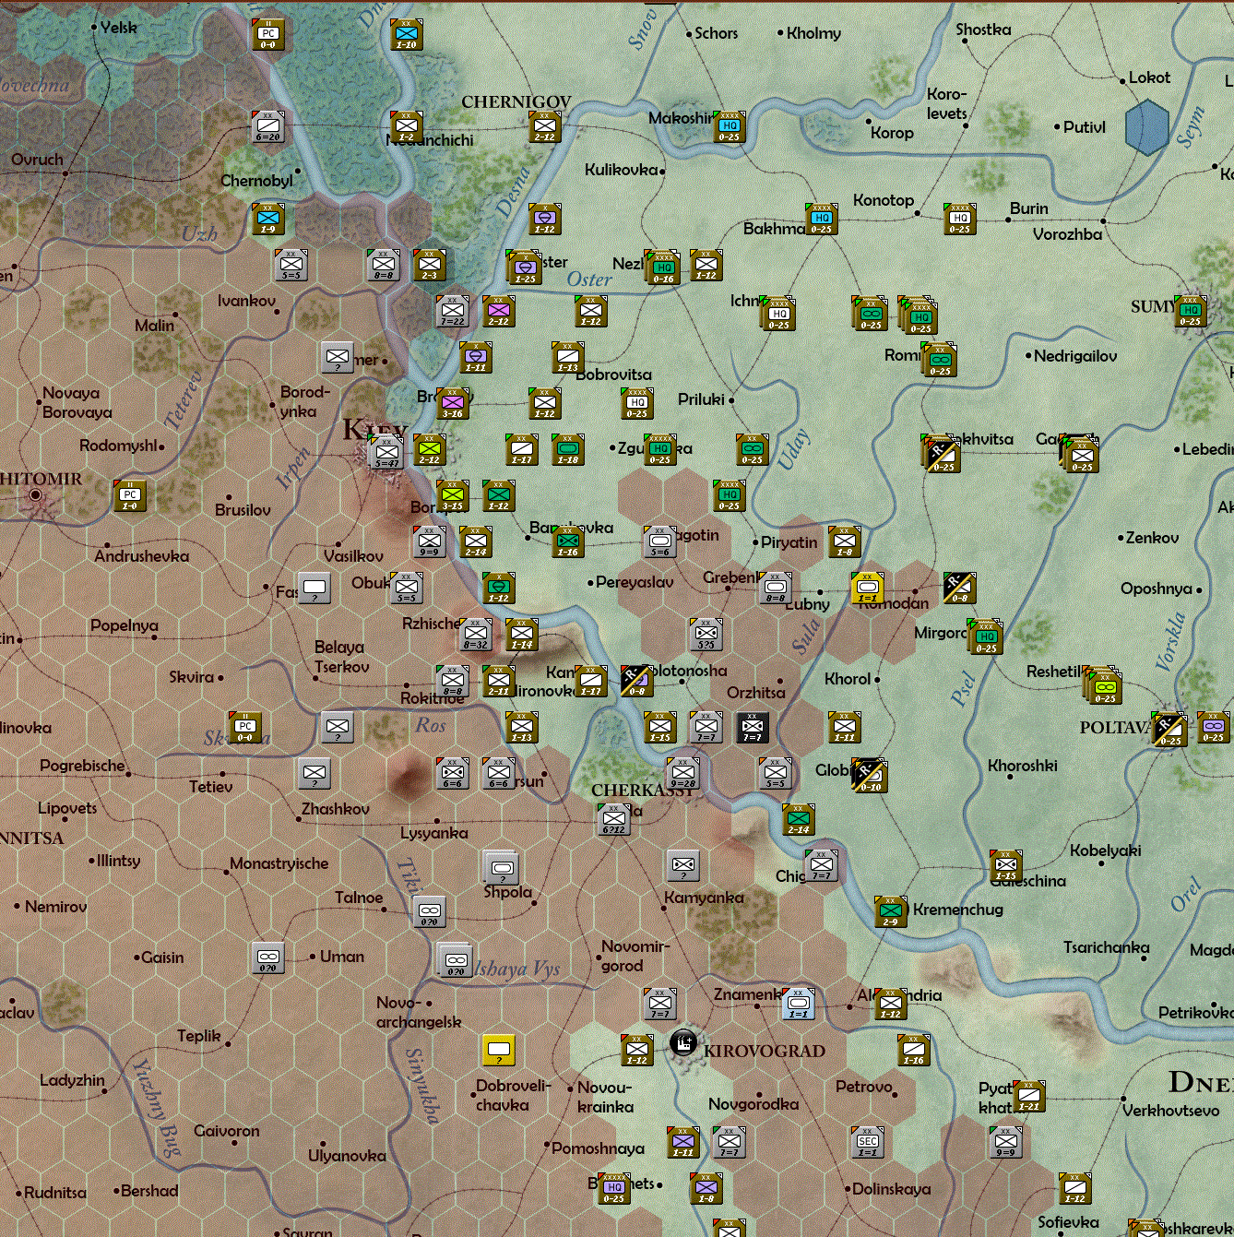
Task: Click the grey 5=6 armor counter at Yagotin
Action: (660, 541)
